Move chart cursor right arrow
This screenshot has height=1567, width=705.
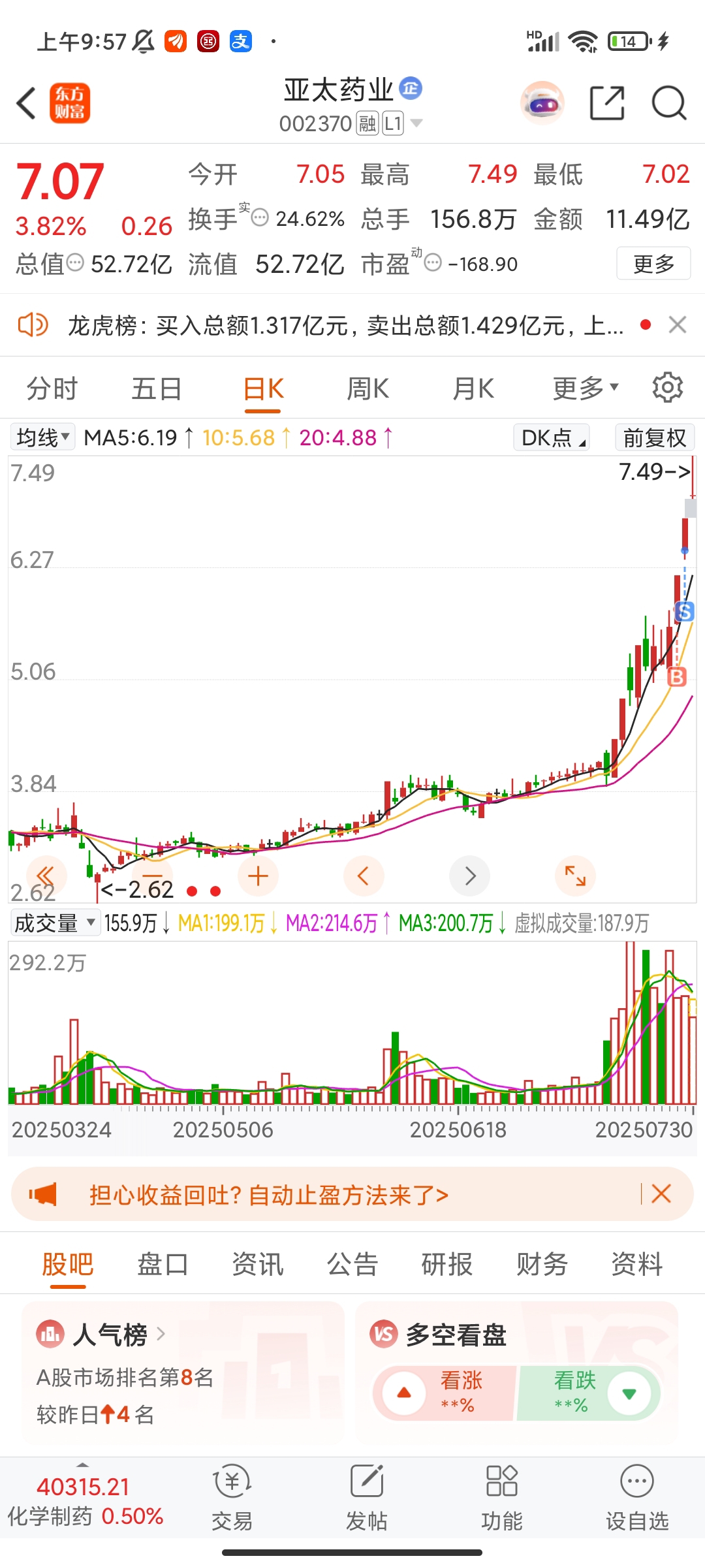469,876
